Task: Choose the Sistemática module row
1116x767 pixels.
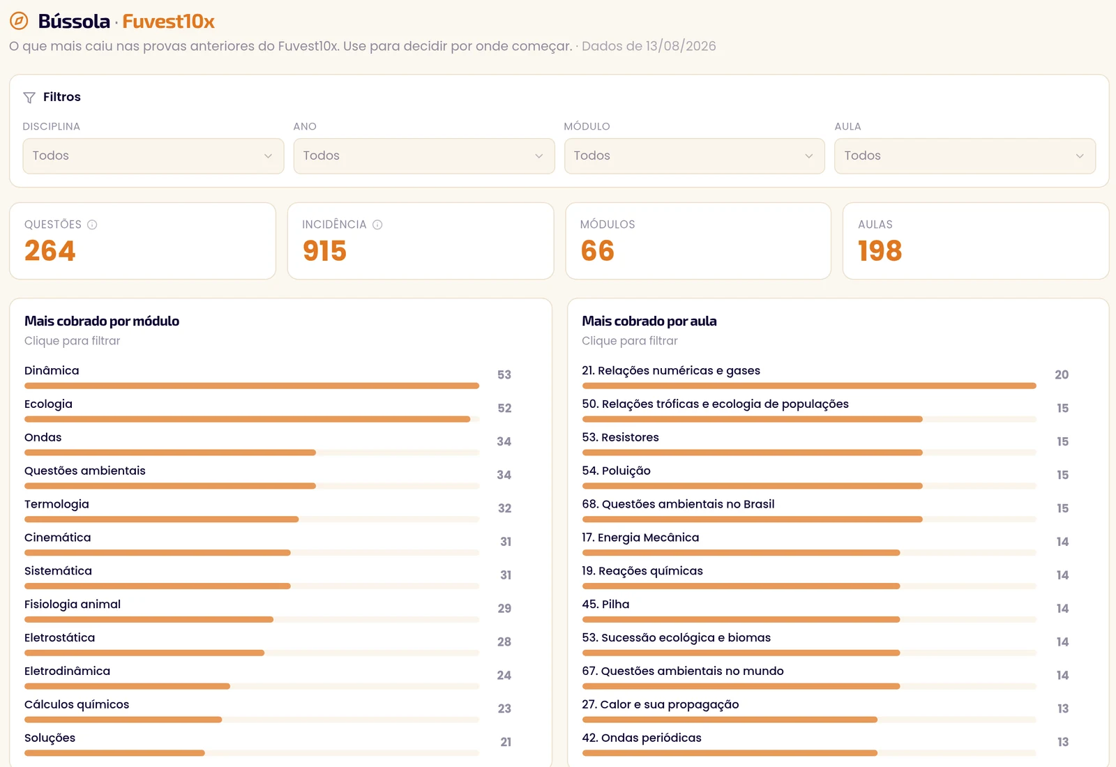Action: [x=268, y=577]
